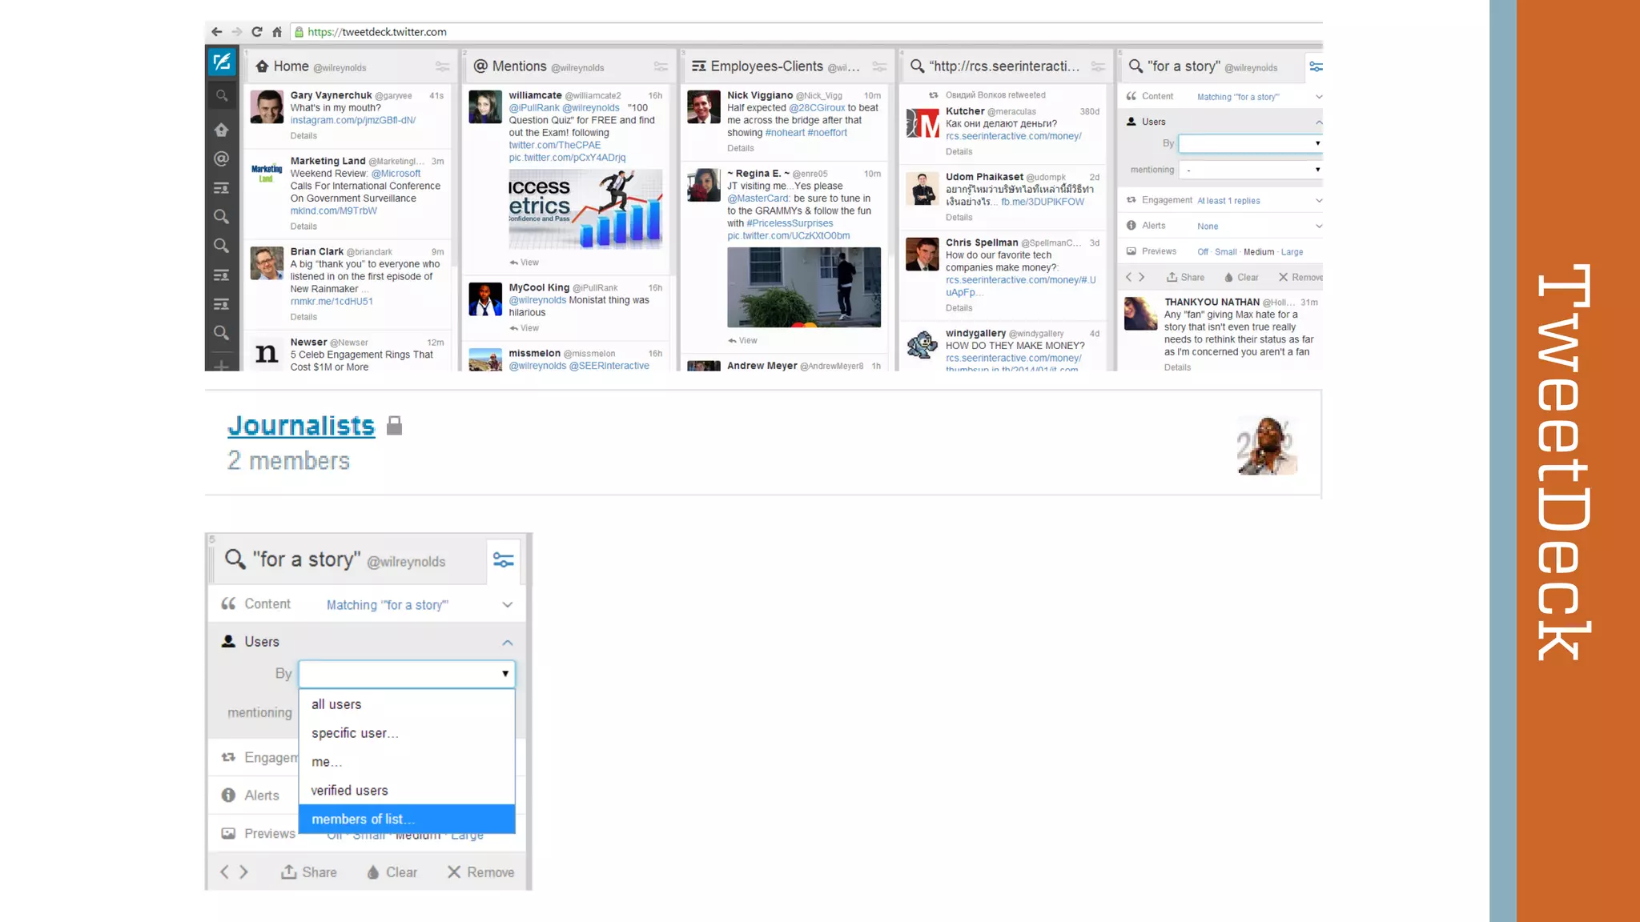Open Details under Brian Clark's tweet
1640x922 pixels.
(303, 318)
